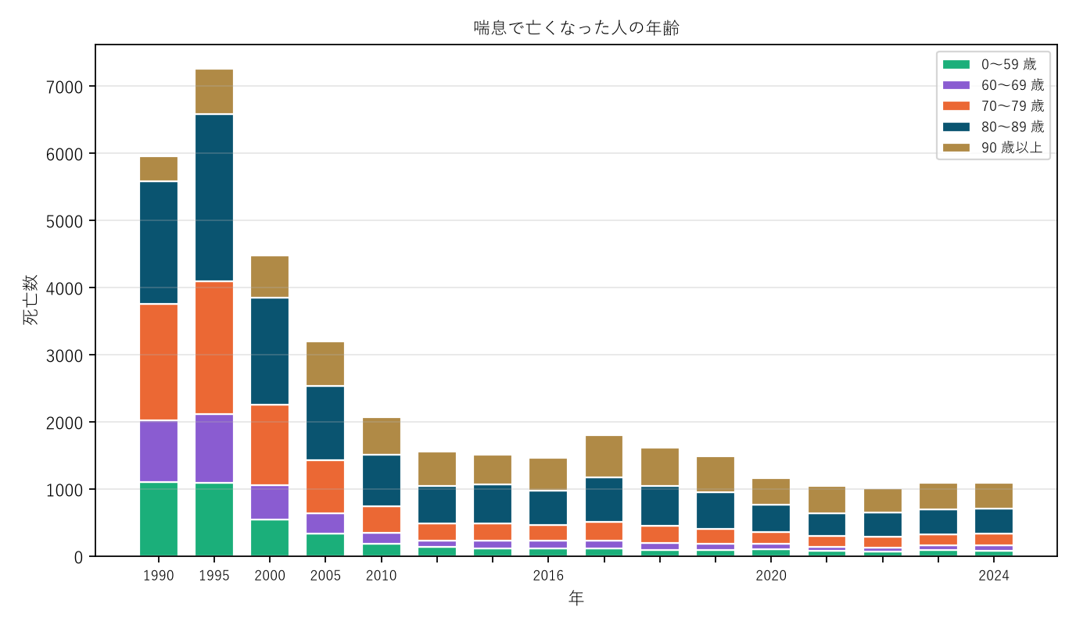Click the chart title '喘息で亡くなった人の年齢'

pyautogui.click(x=576, y=28)
